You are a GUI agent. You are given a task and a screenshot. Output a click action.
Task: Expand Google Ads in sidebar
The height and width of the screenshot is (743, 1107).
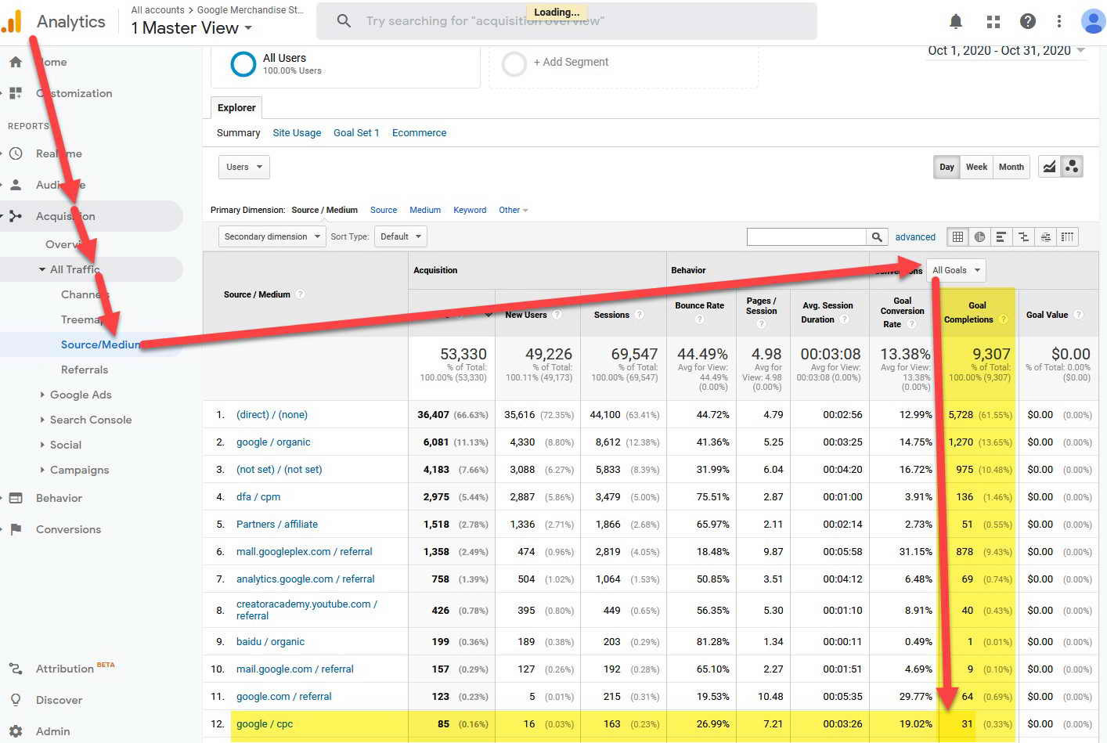(x=81, y=395)
